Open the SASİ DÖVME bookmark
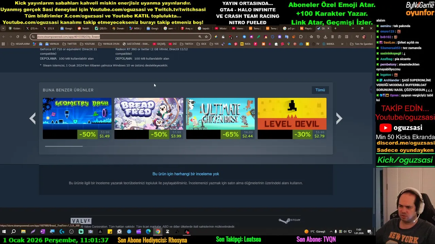Viewport: 435px width, 244px height. click(136, 44)
